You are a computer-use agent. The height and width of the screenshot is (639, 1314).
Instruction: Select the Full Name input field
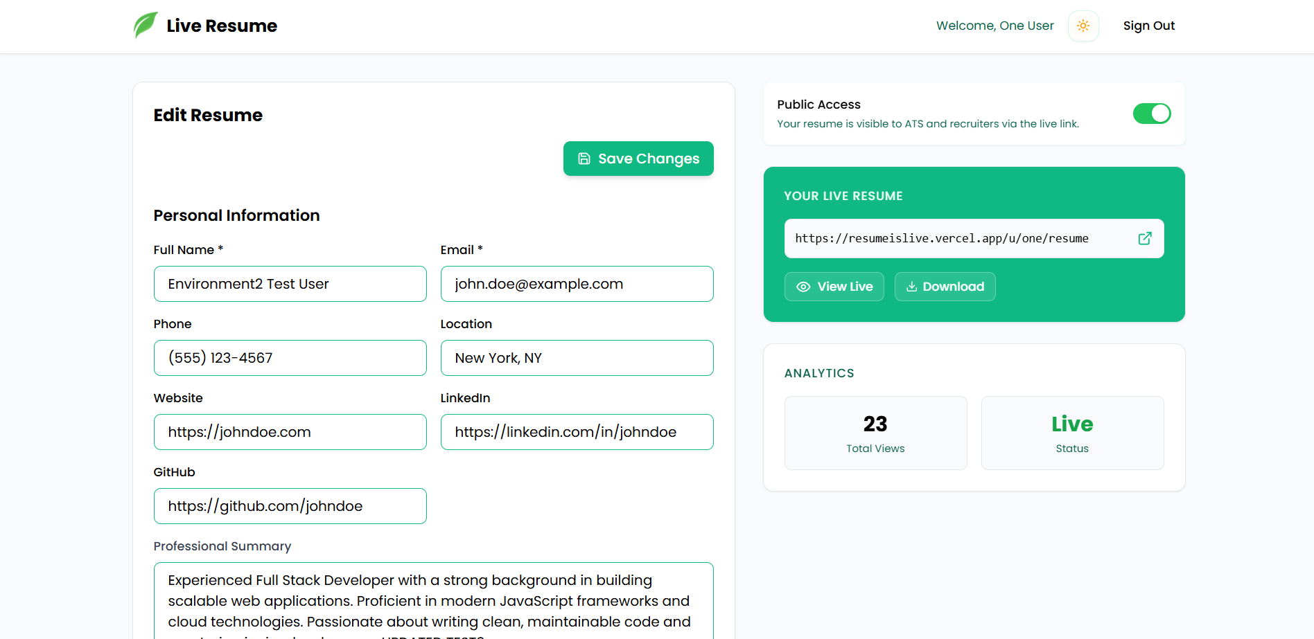(x=290, y=284)
